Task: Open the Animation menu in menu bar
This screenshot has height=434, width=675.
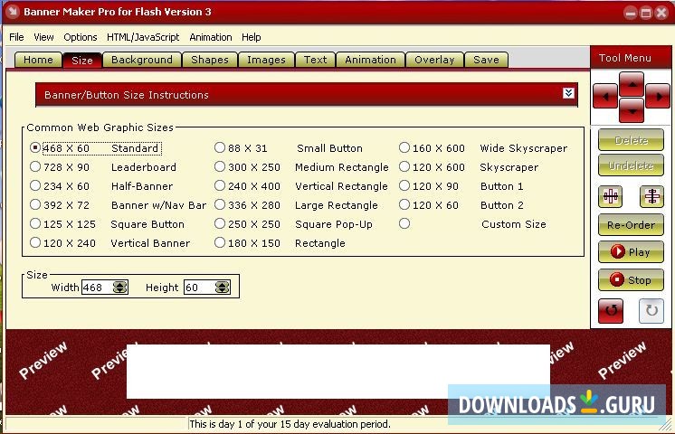Action: [211, 37]
